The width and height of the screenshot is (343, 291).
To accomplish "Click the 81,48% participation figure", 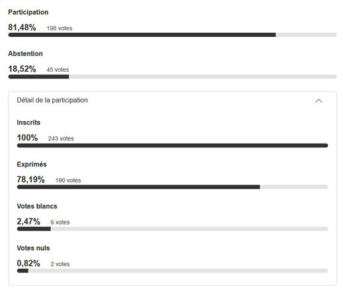I will point(22,28).
